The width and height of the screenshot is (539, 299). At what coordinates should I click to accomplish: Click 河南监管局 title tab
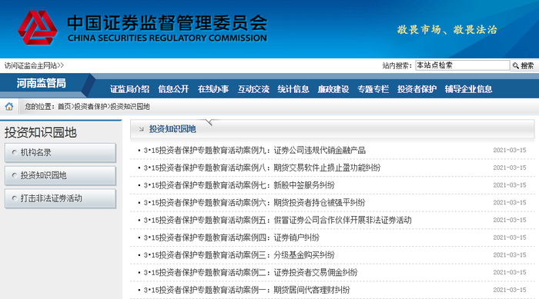(x=42, y=83)
